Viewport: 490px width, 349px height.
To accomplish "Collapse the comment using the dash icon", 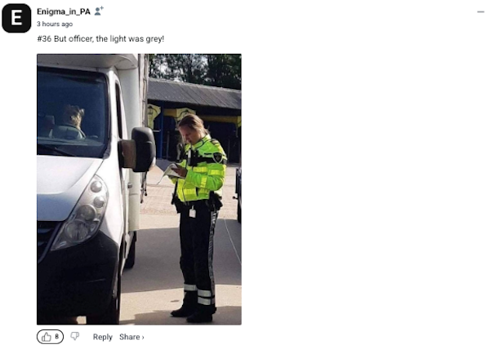I will tap(481, 12).
